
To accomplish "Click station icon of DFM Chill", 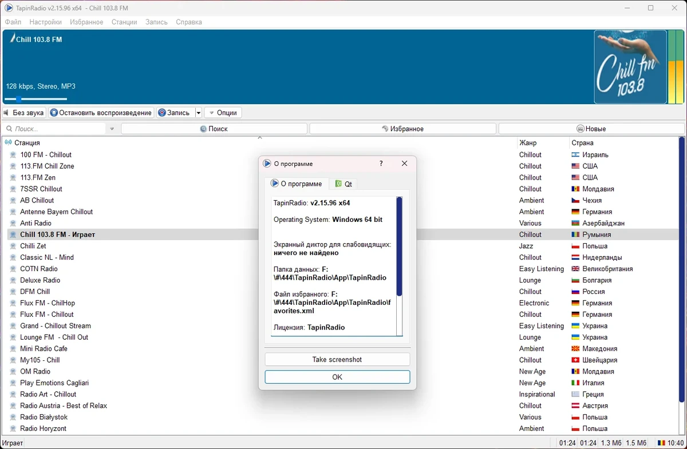I will [13, 292].
